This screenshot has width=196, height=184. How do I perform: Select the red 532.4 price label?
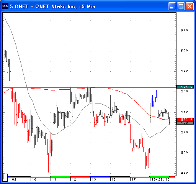(x=185, y=120)
